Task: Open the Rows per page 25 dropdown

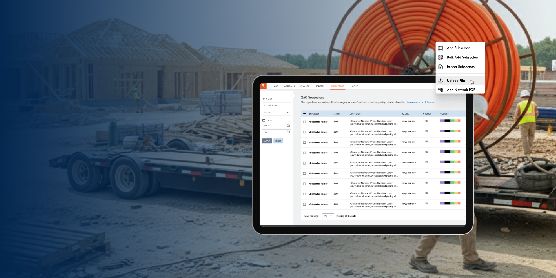Action: coord(328,216)
